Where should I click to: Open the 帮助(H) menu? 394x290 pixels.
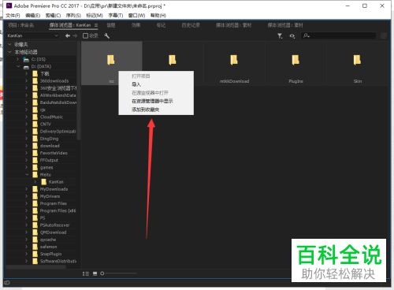coord(158,16)
